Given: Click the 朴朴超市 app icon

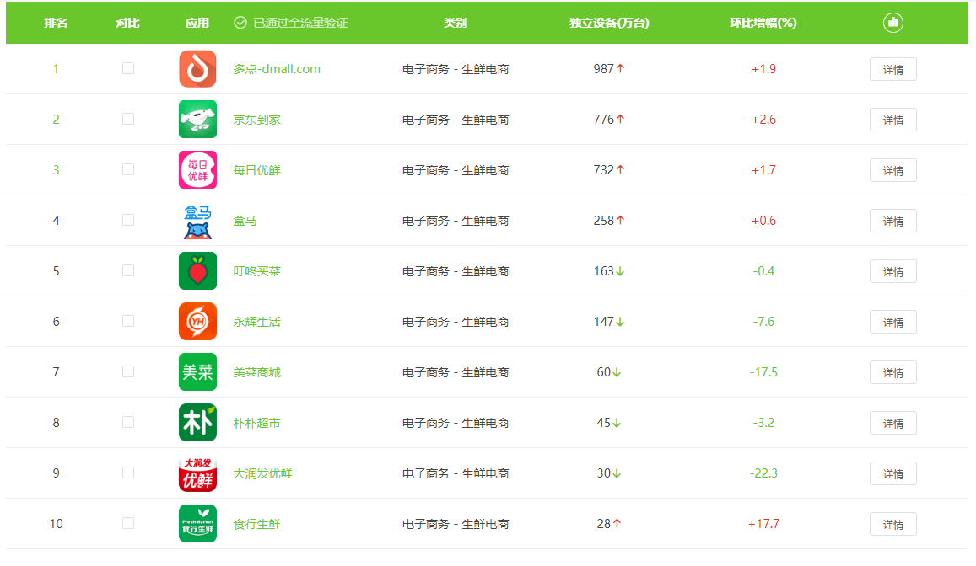Looking at the screenshot, I should pos(197,423).
